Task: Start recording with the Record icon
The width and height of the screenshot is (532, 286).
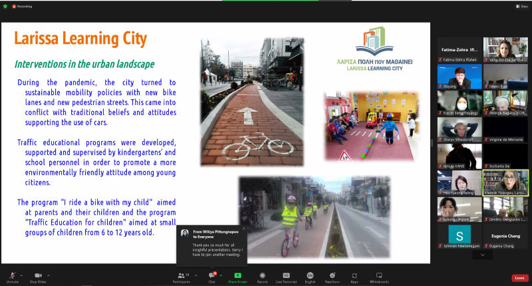Action: (x=262, y=275)
